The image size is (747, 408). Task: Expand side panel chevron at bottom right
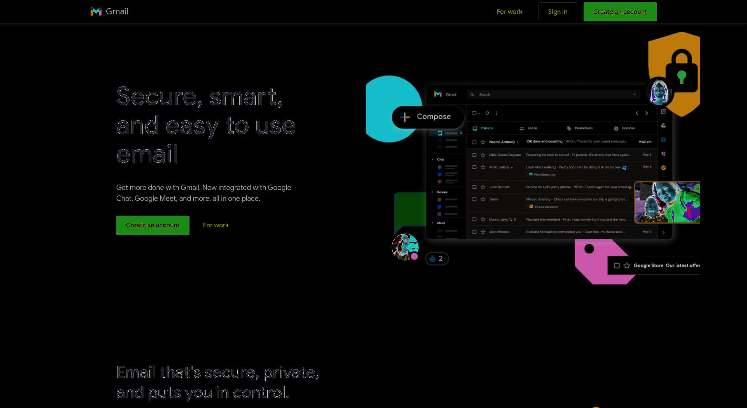[x=663, y=233]
